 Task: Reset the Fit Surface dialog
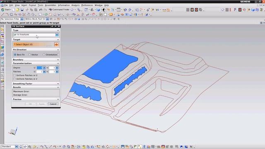point(52,26)
